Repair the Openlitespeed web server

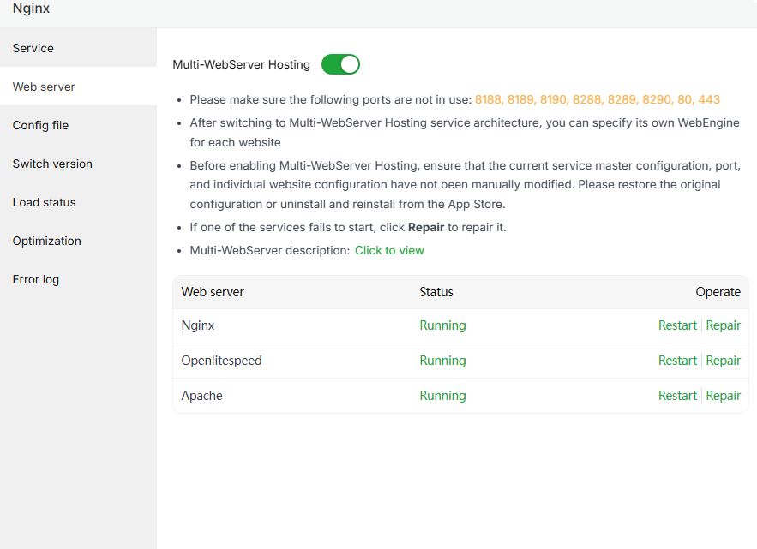(x=724, y=361)
